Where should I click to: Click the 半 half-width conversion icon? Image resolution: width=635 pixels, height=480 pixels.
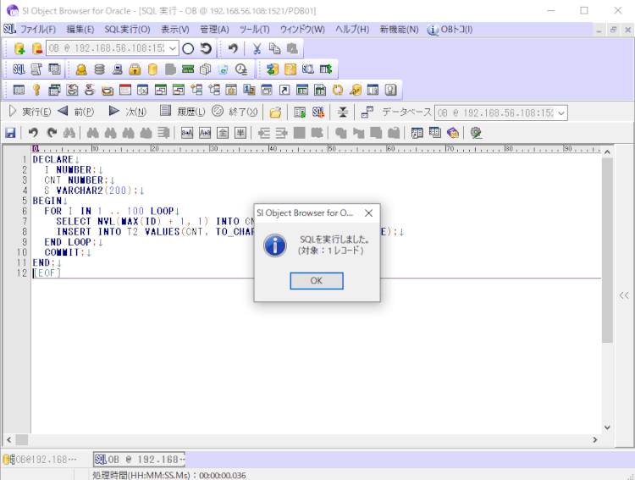pos(240,132)
